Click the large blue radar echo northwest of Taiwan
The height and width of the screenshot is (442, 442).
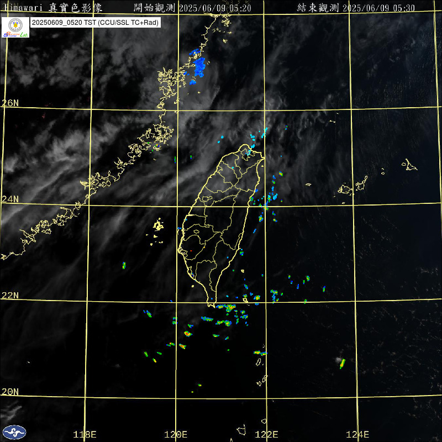pyautogui.click(x=199, y=67)
